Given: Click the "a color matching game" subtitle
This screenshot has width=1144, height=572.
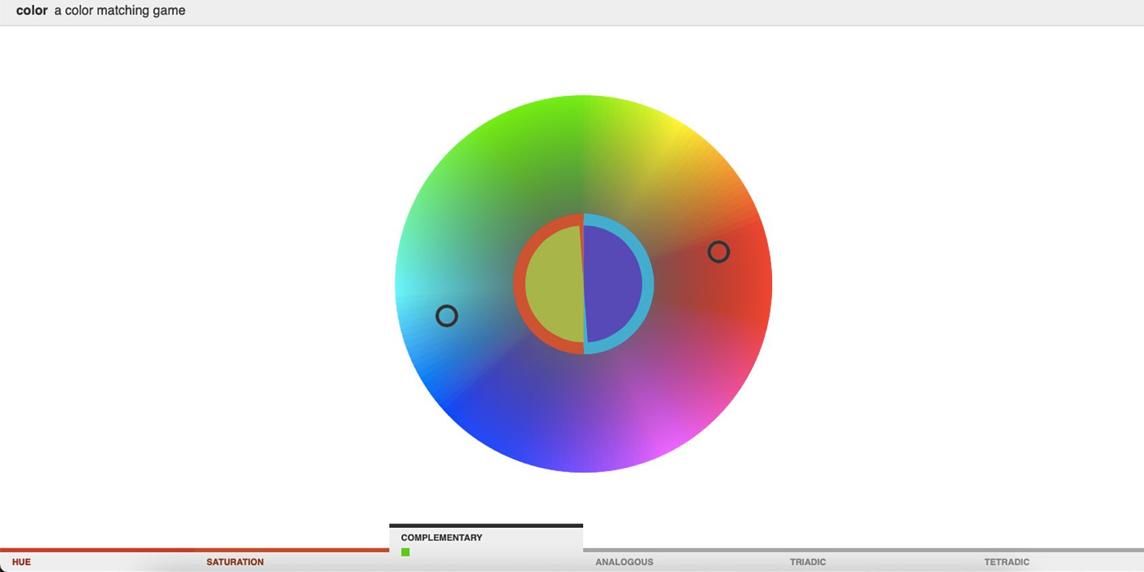Looking at the screenshot, I should pos(120,11).
